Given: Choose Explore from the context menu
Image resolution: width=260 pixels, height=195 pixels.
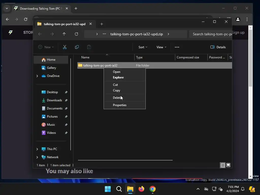Looking at the screenshot, I should (x=118, y=77).
